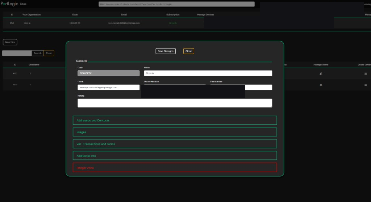Click the organisation email address in top table

pyautogui.click(x=124, y=23)
